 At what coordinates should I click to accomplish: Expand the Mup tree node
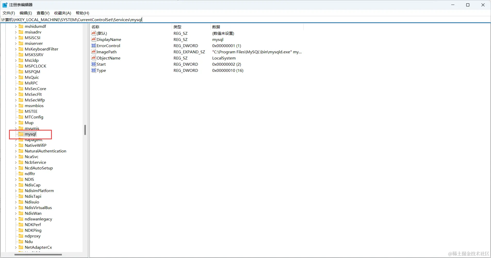[x=16, y=123]
